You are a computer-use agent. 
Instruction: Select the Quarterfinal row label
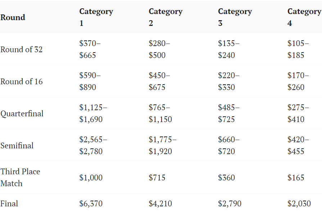[x=22, y=113]
